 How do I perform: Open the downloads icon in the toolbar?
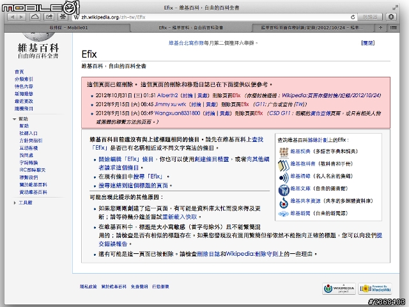coord(391,17)
